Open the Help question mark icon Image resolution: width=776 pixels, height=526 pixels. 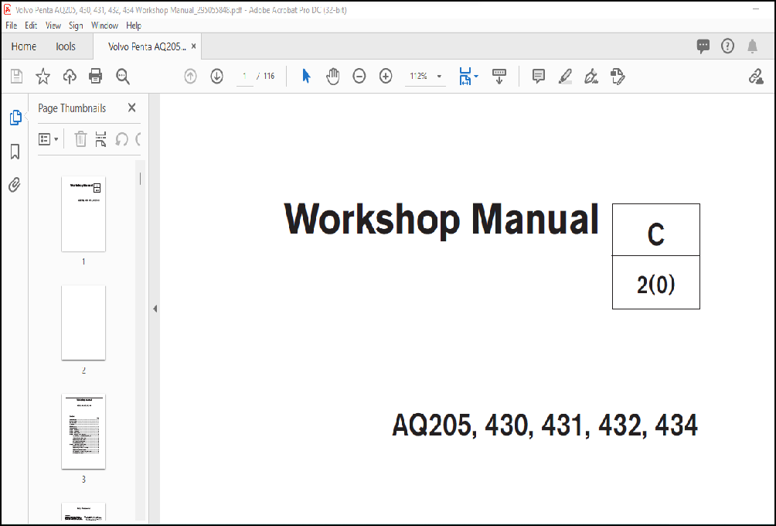pos(727,46)
